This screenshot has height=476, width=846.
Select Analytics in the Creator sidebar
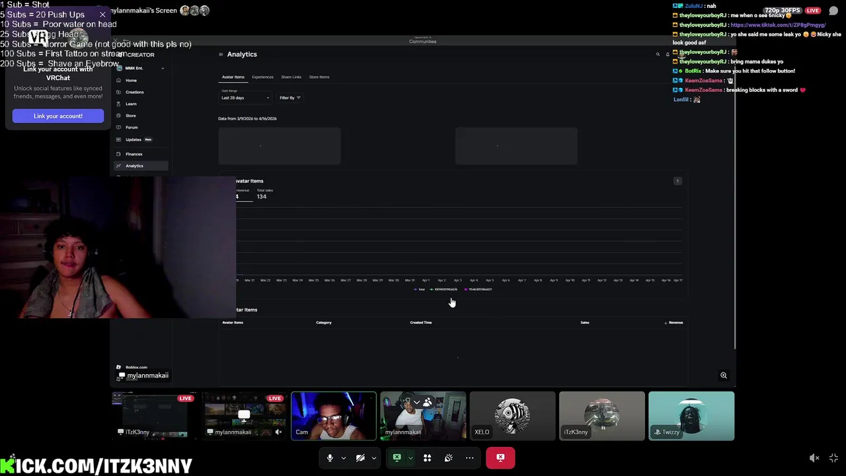point(140,166)
